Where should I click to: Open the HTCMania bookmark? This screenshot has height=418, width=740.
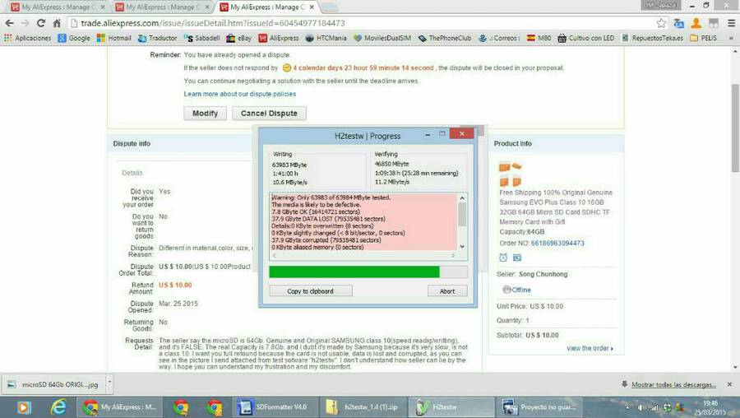[x=326, y=38]
